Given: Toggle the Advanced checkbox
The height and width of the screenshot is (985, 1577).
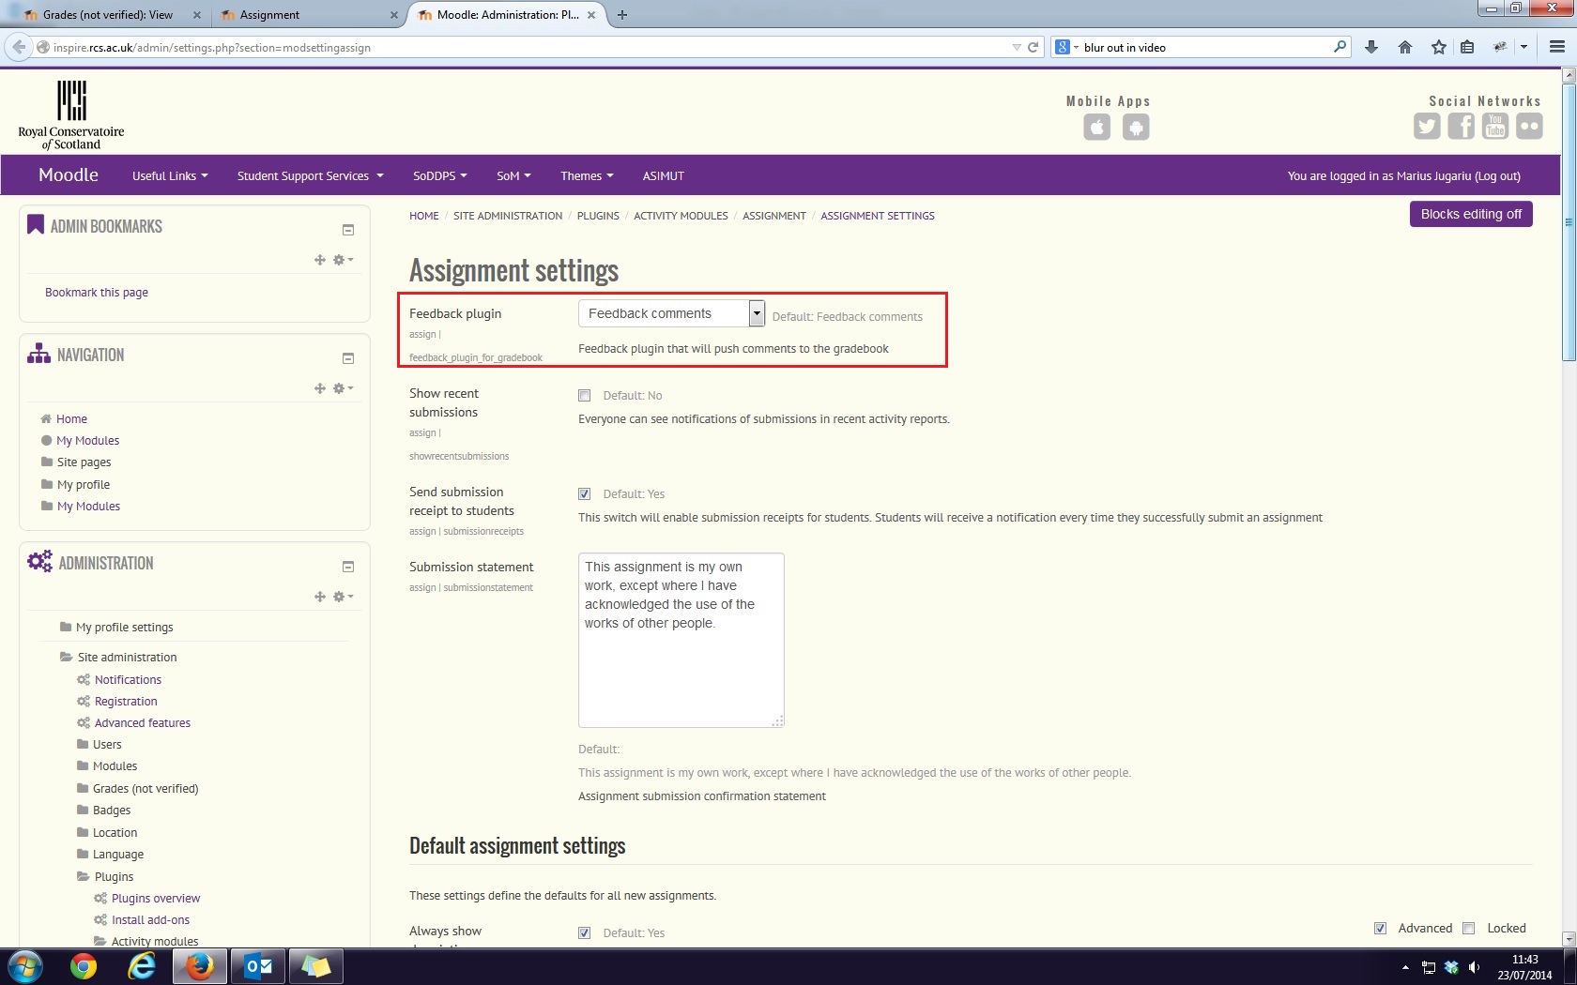Looking at the screenshot, I should (x=1380, y=929).
